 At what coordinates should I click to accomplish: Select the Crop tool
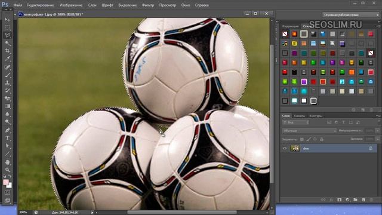point(7,51)
